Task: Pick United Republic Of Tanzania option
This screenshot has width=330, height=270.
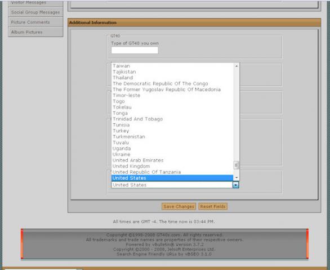Action: click(x=146, y=172)
